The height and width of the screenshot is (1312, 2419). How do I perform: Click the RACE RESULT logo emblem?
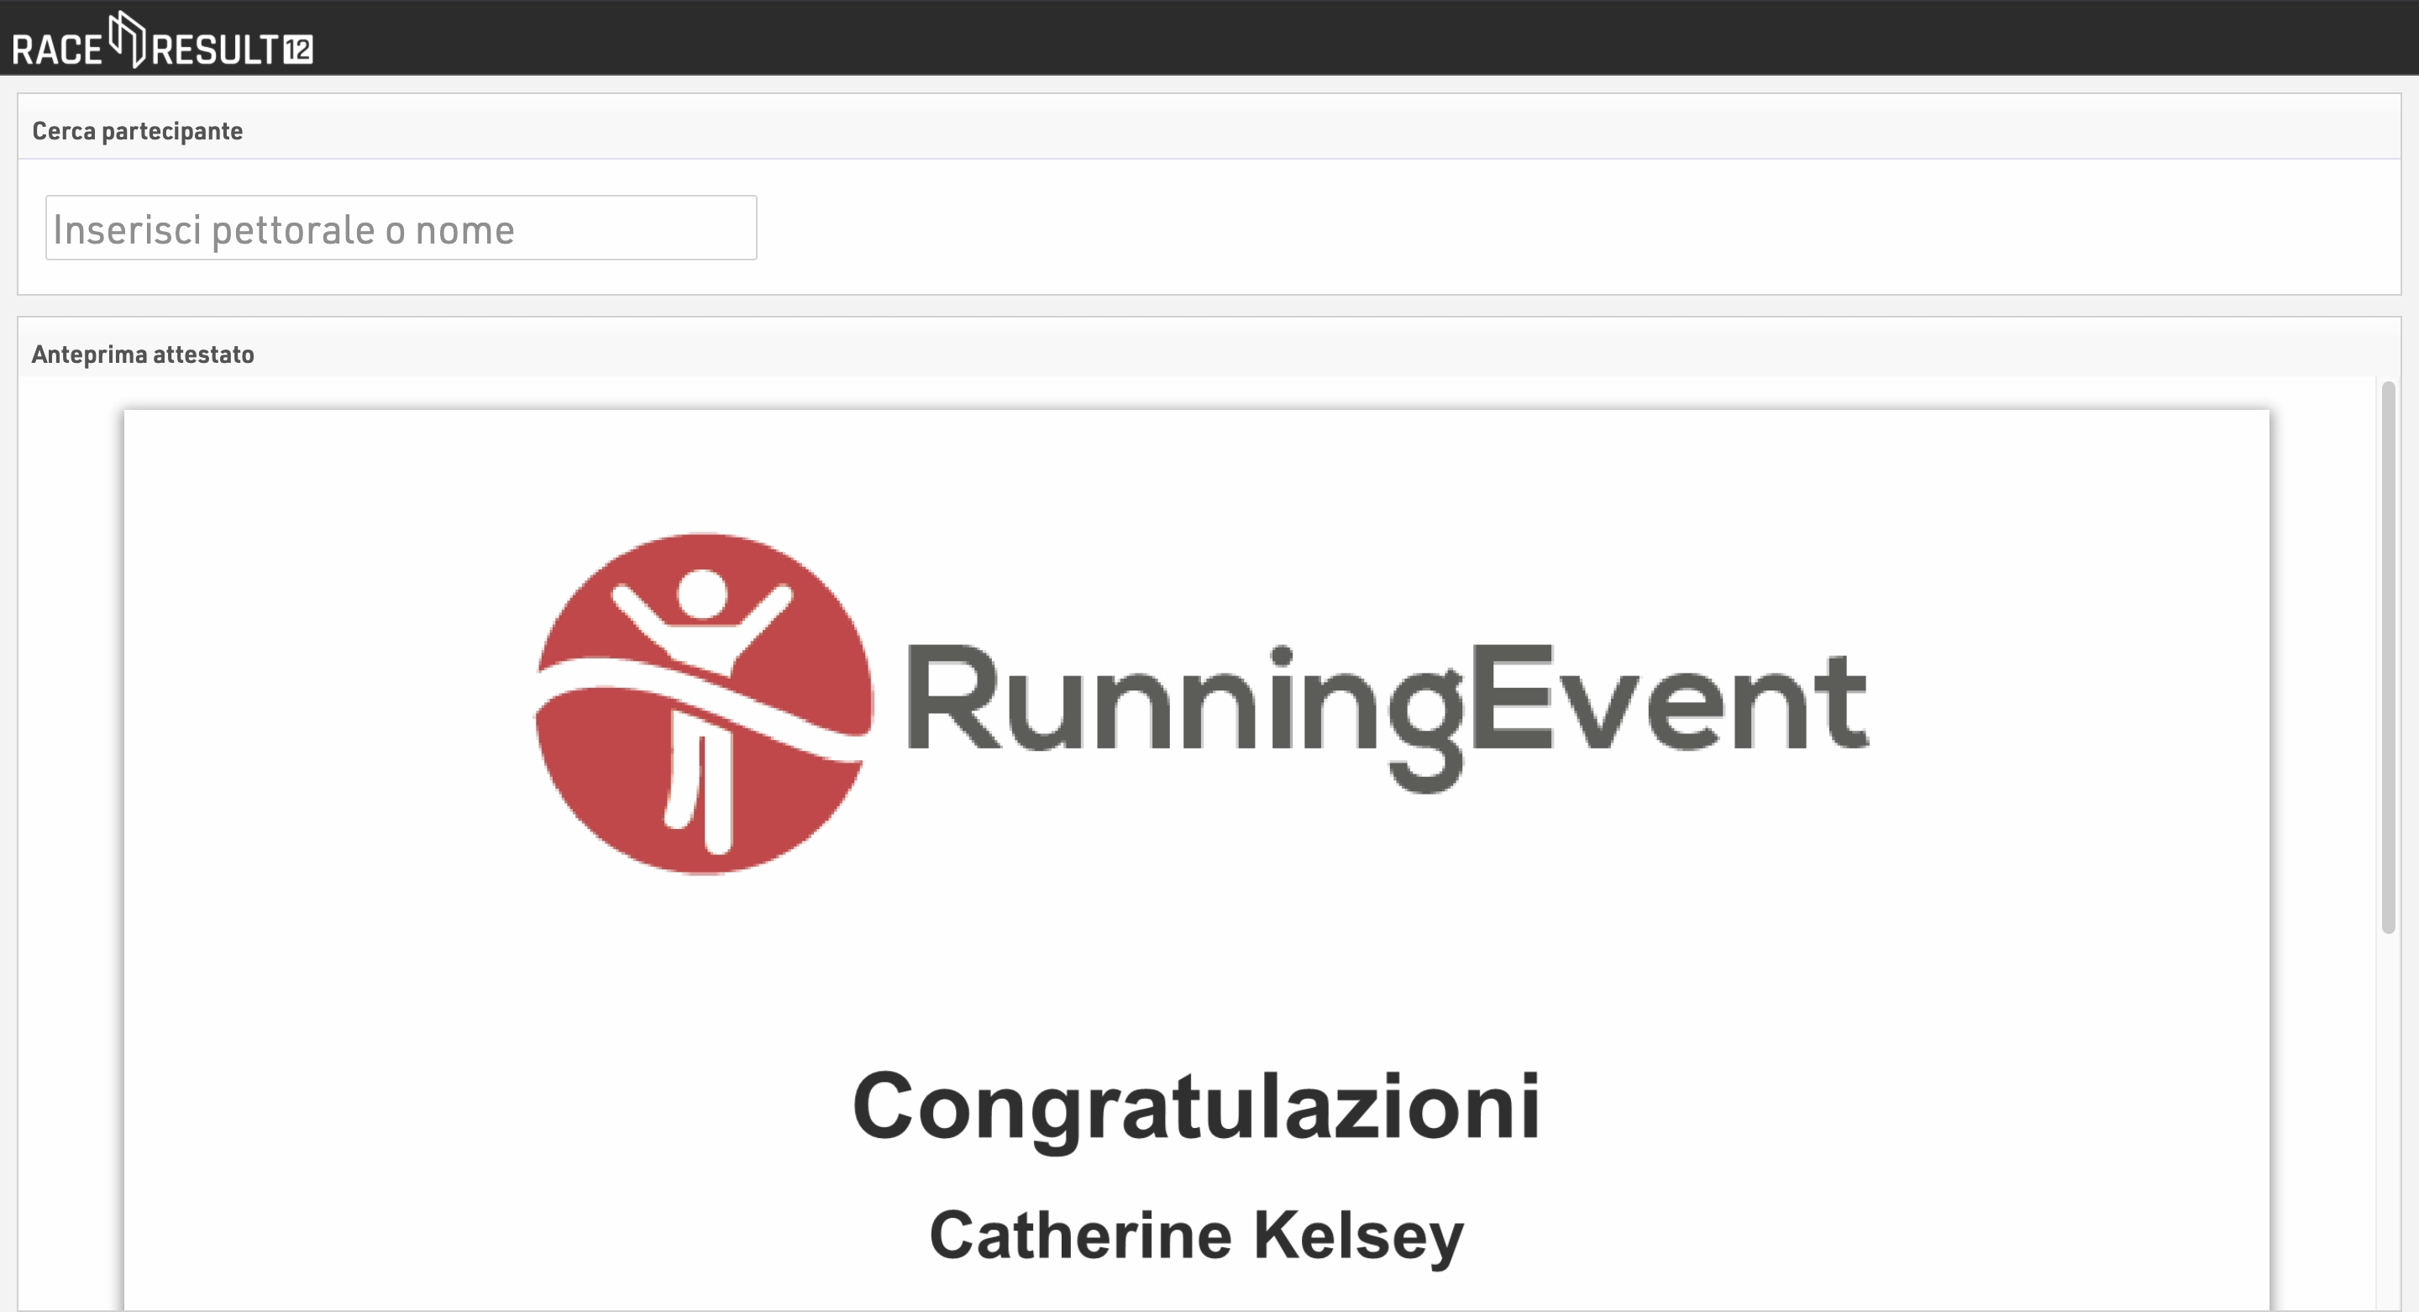click(x=128, y=39)
